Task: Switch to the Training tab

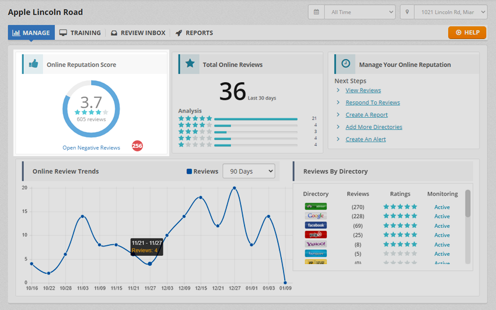Action: click(x=80, y=33)
